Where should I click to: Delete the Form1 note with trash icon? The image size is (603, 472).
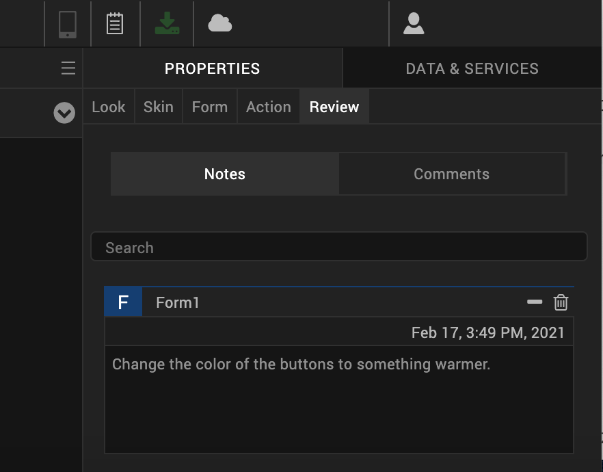pyautogui.click(x=561, y=302)
